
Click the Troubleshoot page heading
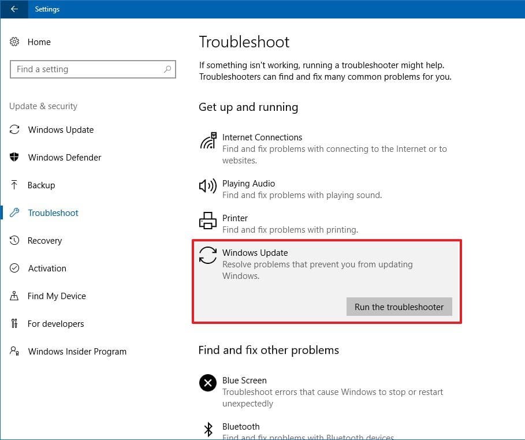tap(244, 42)
